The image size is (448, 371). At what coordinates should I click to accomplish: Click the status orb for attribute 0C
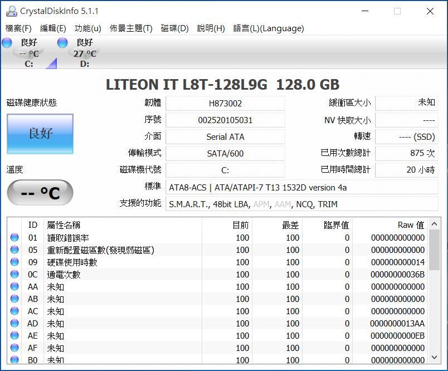coord(14,274)
